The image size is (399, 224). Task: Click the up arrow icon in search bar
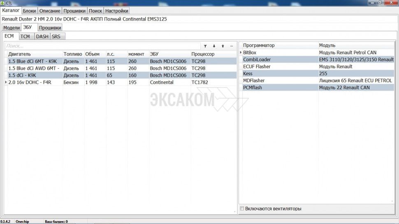pyautogui.click(x=223, y=46)
